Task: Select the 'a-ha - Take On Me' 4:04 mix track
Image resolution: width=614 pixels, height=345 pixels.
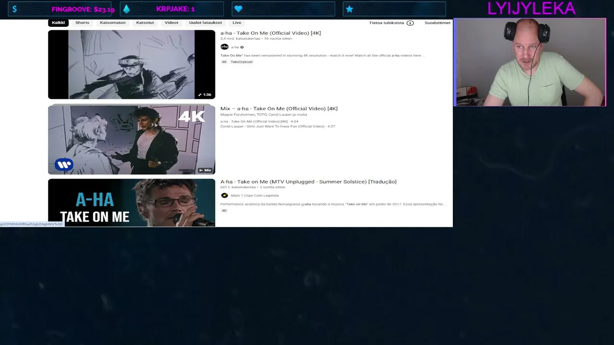Action: pyautogui.click(x=259, y=122)
